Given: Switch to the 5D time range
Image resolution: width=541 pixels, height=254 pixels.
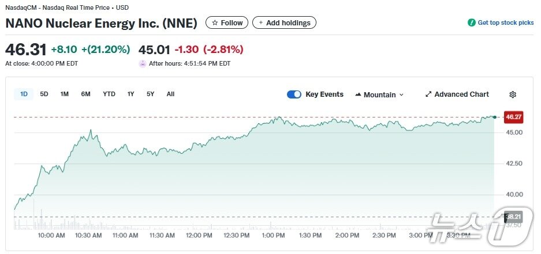Looking at the screenshot, I should 44,94.
